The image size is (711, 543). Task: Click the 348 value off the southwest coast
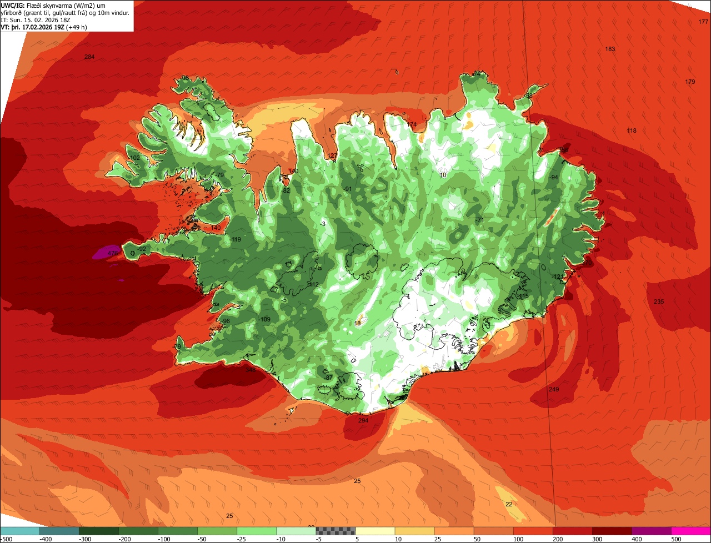click(251, 369)
